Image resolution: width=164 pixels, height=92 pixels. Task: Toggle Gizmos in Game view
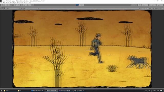160,9
